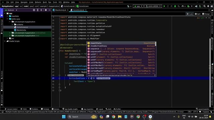214x120 pixels.
Task: Collapse the kotlin+java folder
Action: pyautogui.click(x=7, y=19)
